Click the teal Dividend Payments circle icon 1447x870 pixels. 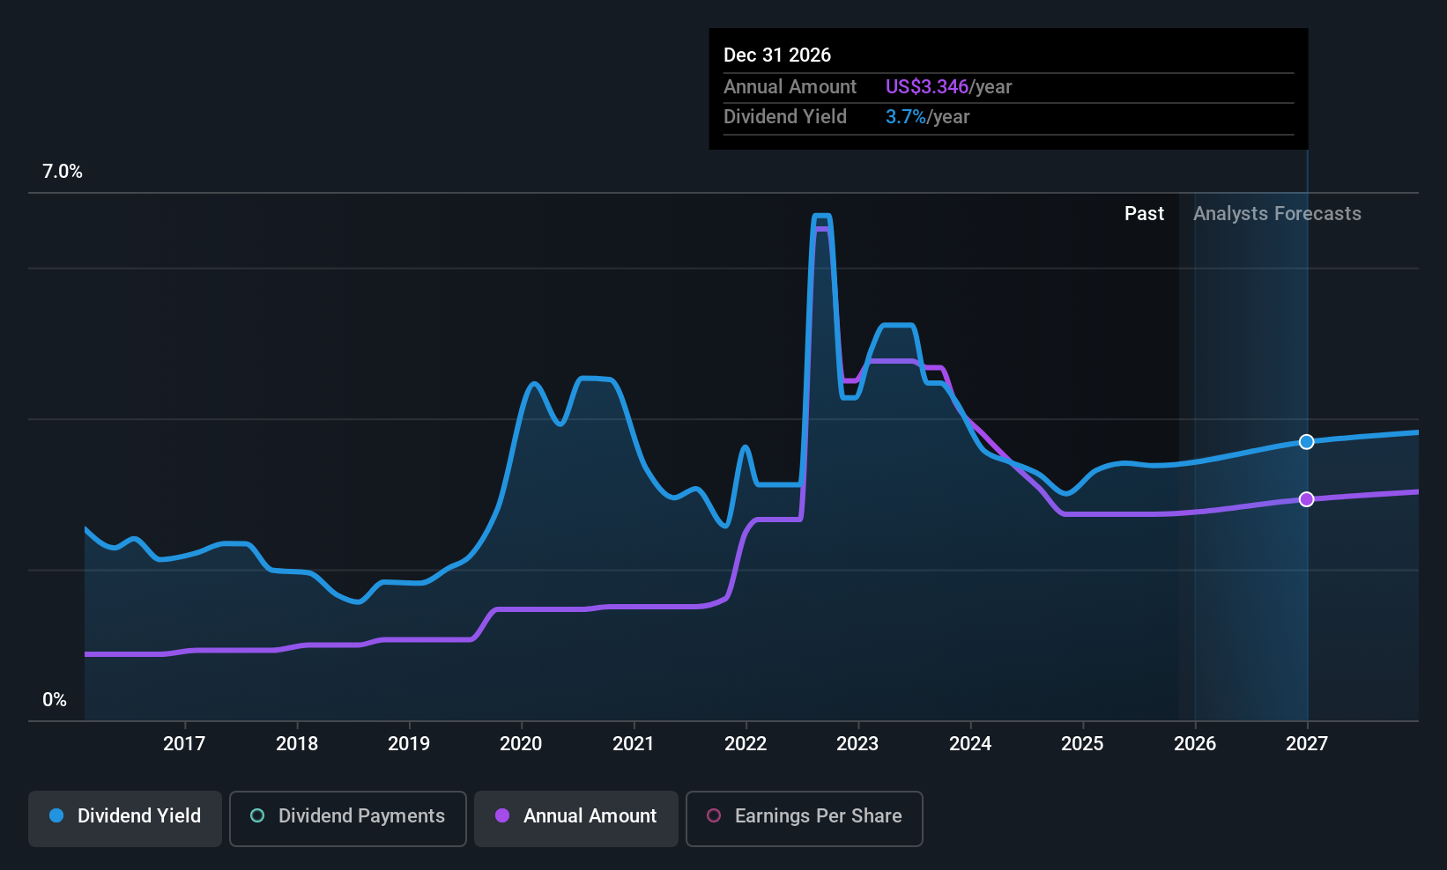[256, 816]
